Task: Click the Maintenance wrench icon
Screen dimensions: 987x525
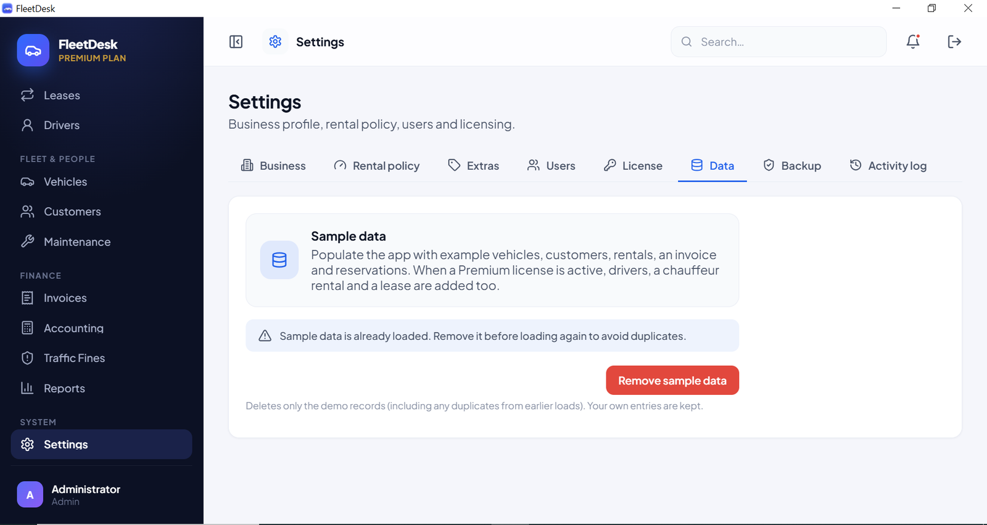Action: 27,241
